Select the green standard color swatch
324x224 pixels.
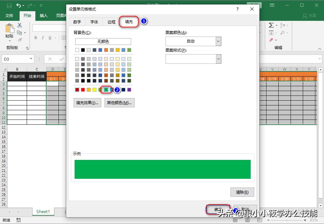[x=106, y=90]
